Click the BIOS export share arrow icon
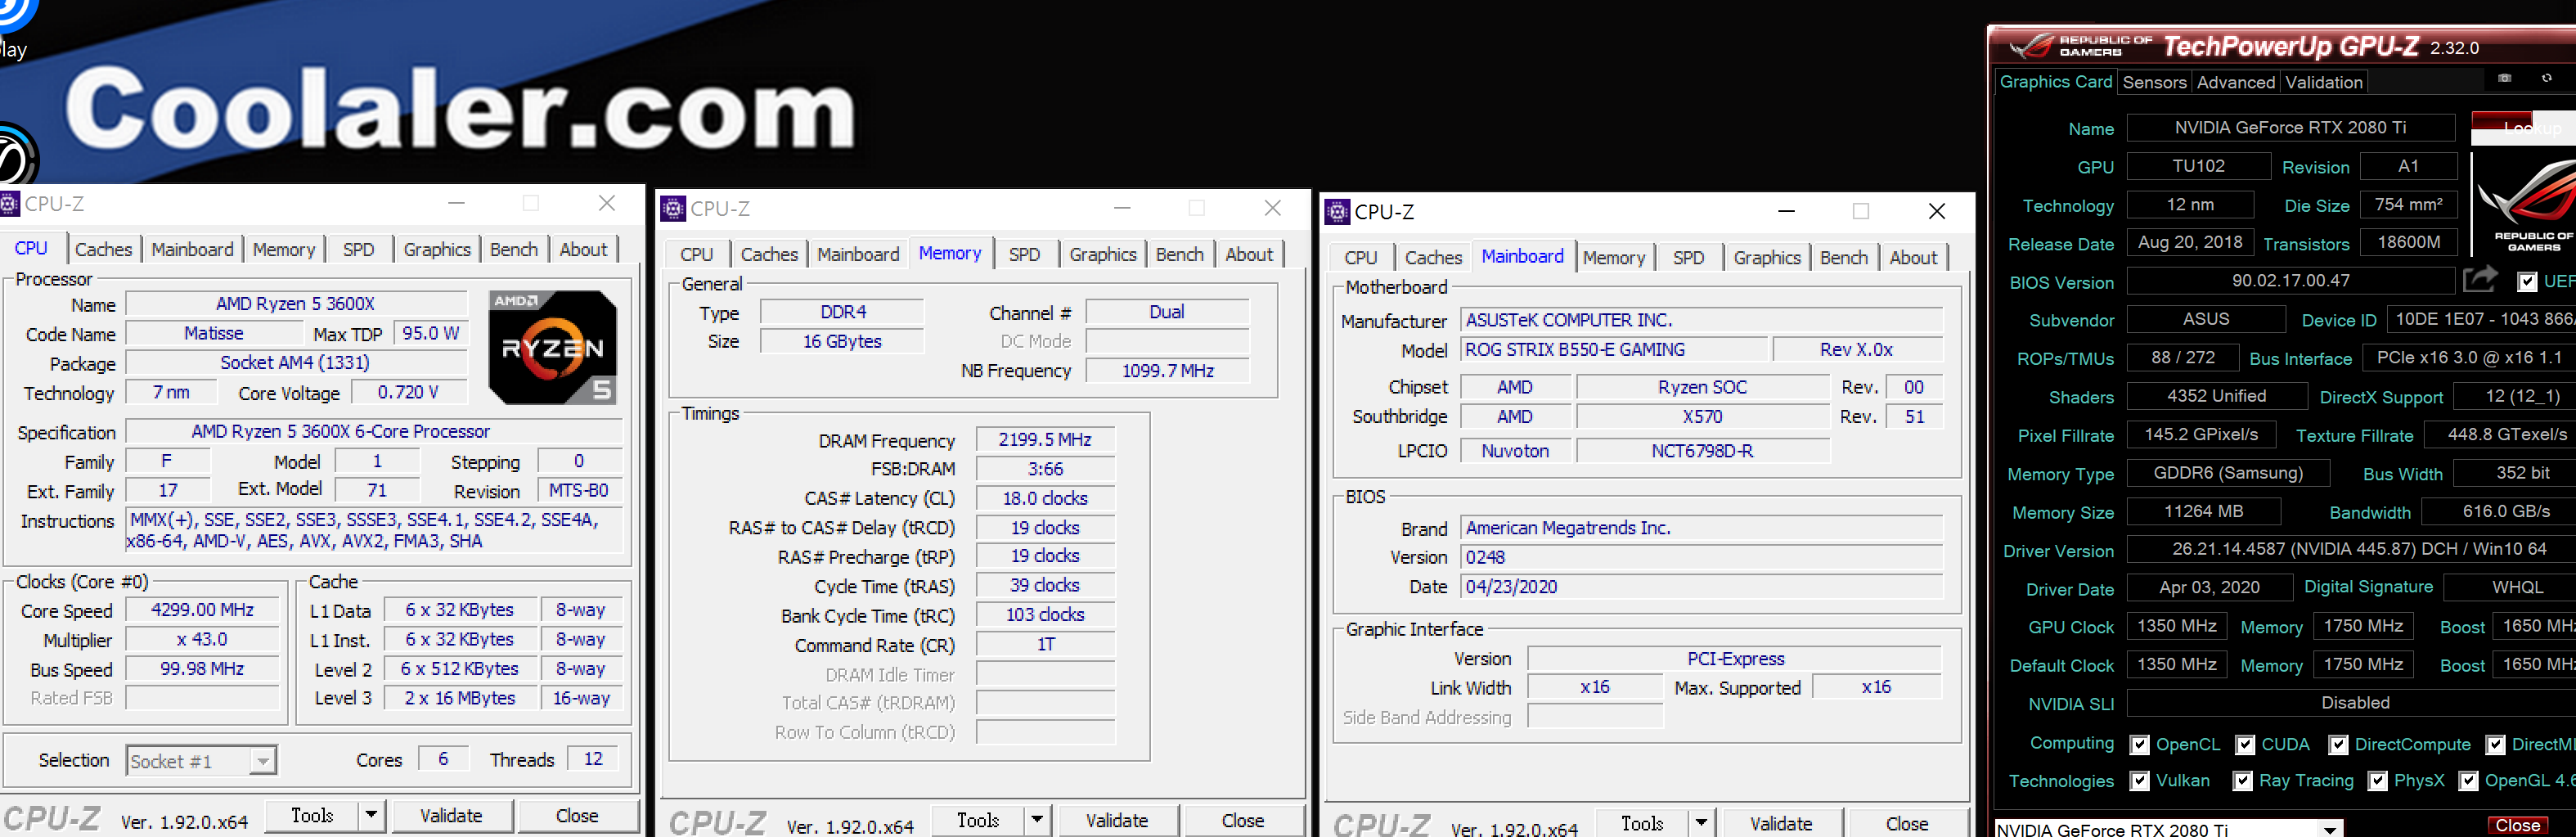 [2480, 279]
